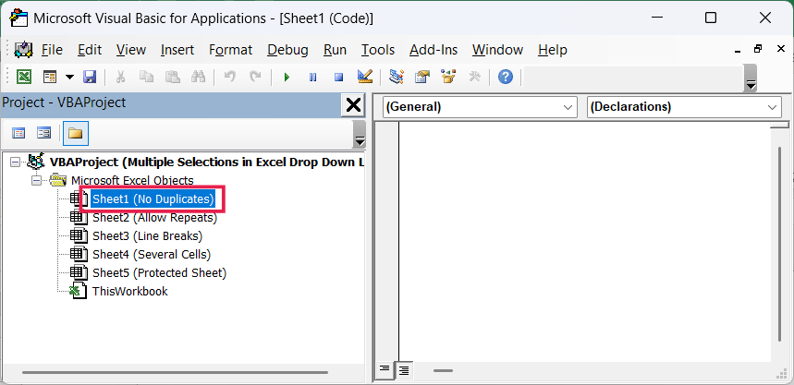The height and width of the screenshot is (385, 794).
Task: Maximize the VBA editor window
Action: coord(711,18)
